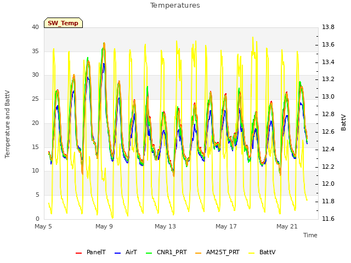Screen dimensions: 351x263
Task: Click the 13.8 right axis tick label
Action: pyautogui.click(x=328, y=27)
